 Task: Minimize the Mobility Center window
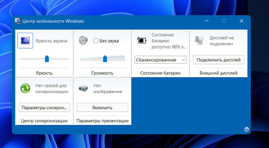[207, 21]
